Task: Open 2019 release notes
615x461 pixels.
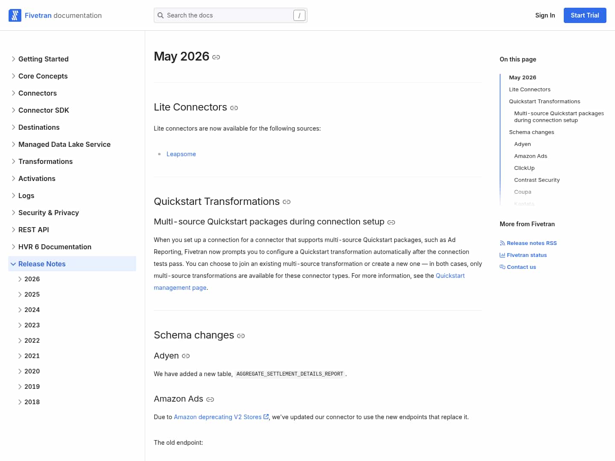Action: pyautogui.click(x=32, y=387)
